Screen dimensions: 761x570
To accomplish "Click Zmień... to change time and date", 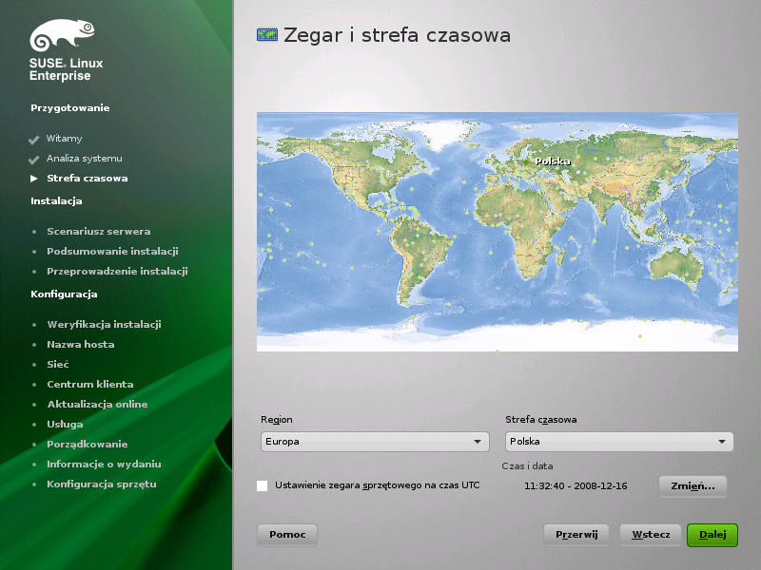I will point(693,486).
